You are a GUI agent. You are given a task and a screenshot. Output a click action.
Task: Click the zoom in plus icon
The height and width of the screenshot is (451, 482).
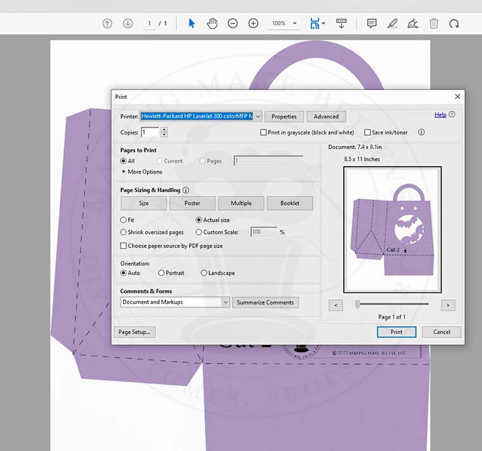coord(253,23)
